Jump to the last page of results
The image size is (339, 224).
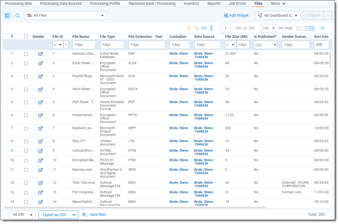point(312,28)
